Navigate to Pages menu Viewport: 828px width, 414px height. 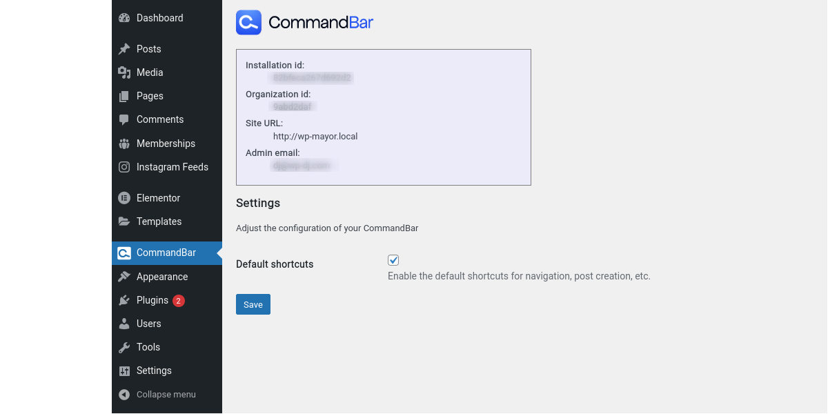167,96
